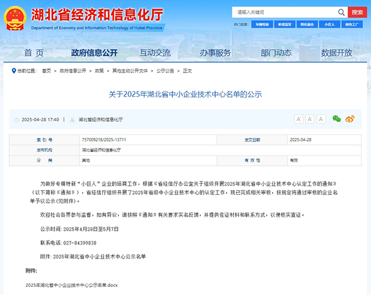Share article via WeChat icon

tap(336, 119)
